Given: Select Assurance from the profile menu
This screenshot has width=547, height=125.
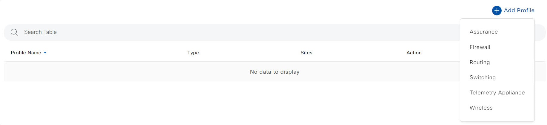Looking at the screenshot, I should (483, 32).
